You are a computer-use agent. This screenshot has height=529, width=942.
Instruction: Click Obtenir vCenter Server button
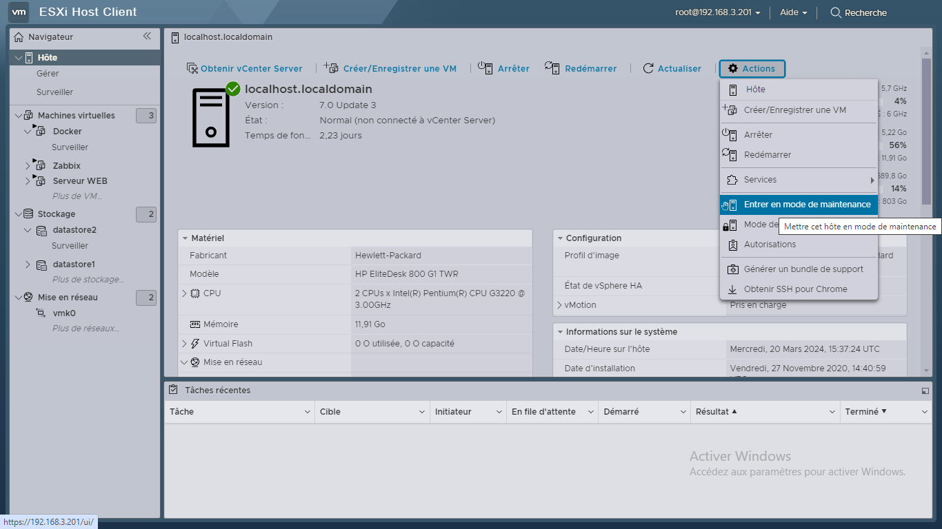point(245,68)
